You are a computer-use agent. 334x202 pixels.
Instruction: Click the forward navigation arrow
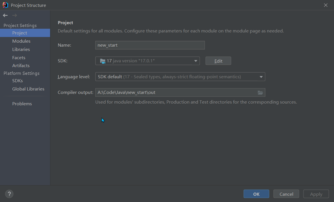point(15,15)
